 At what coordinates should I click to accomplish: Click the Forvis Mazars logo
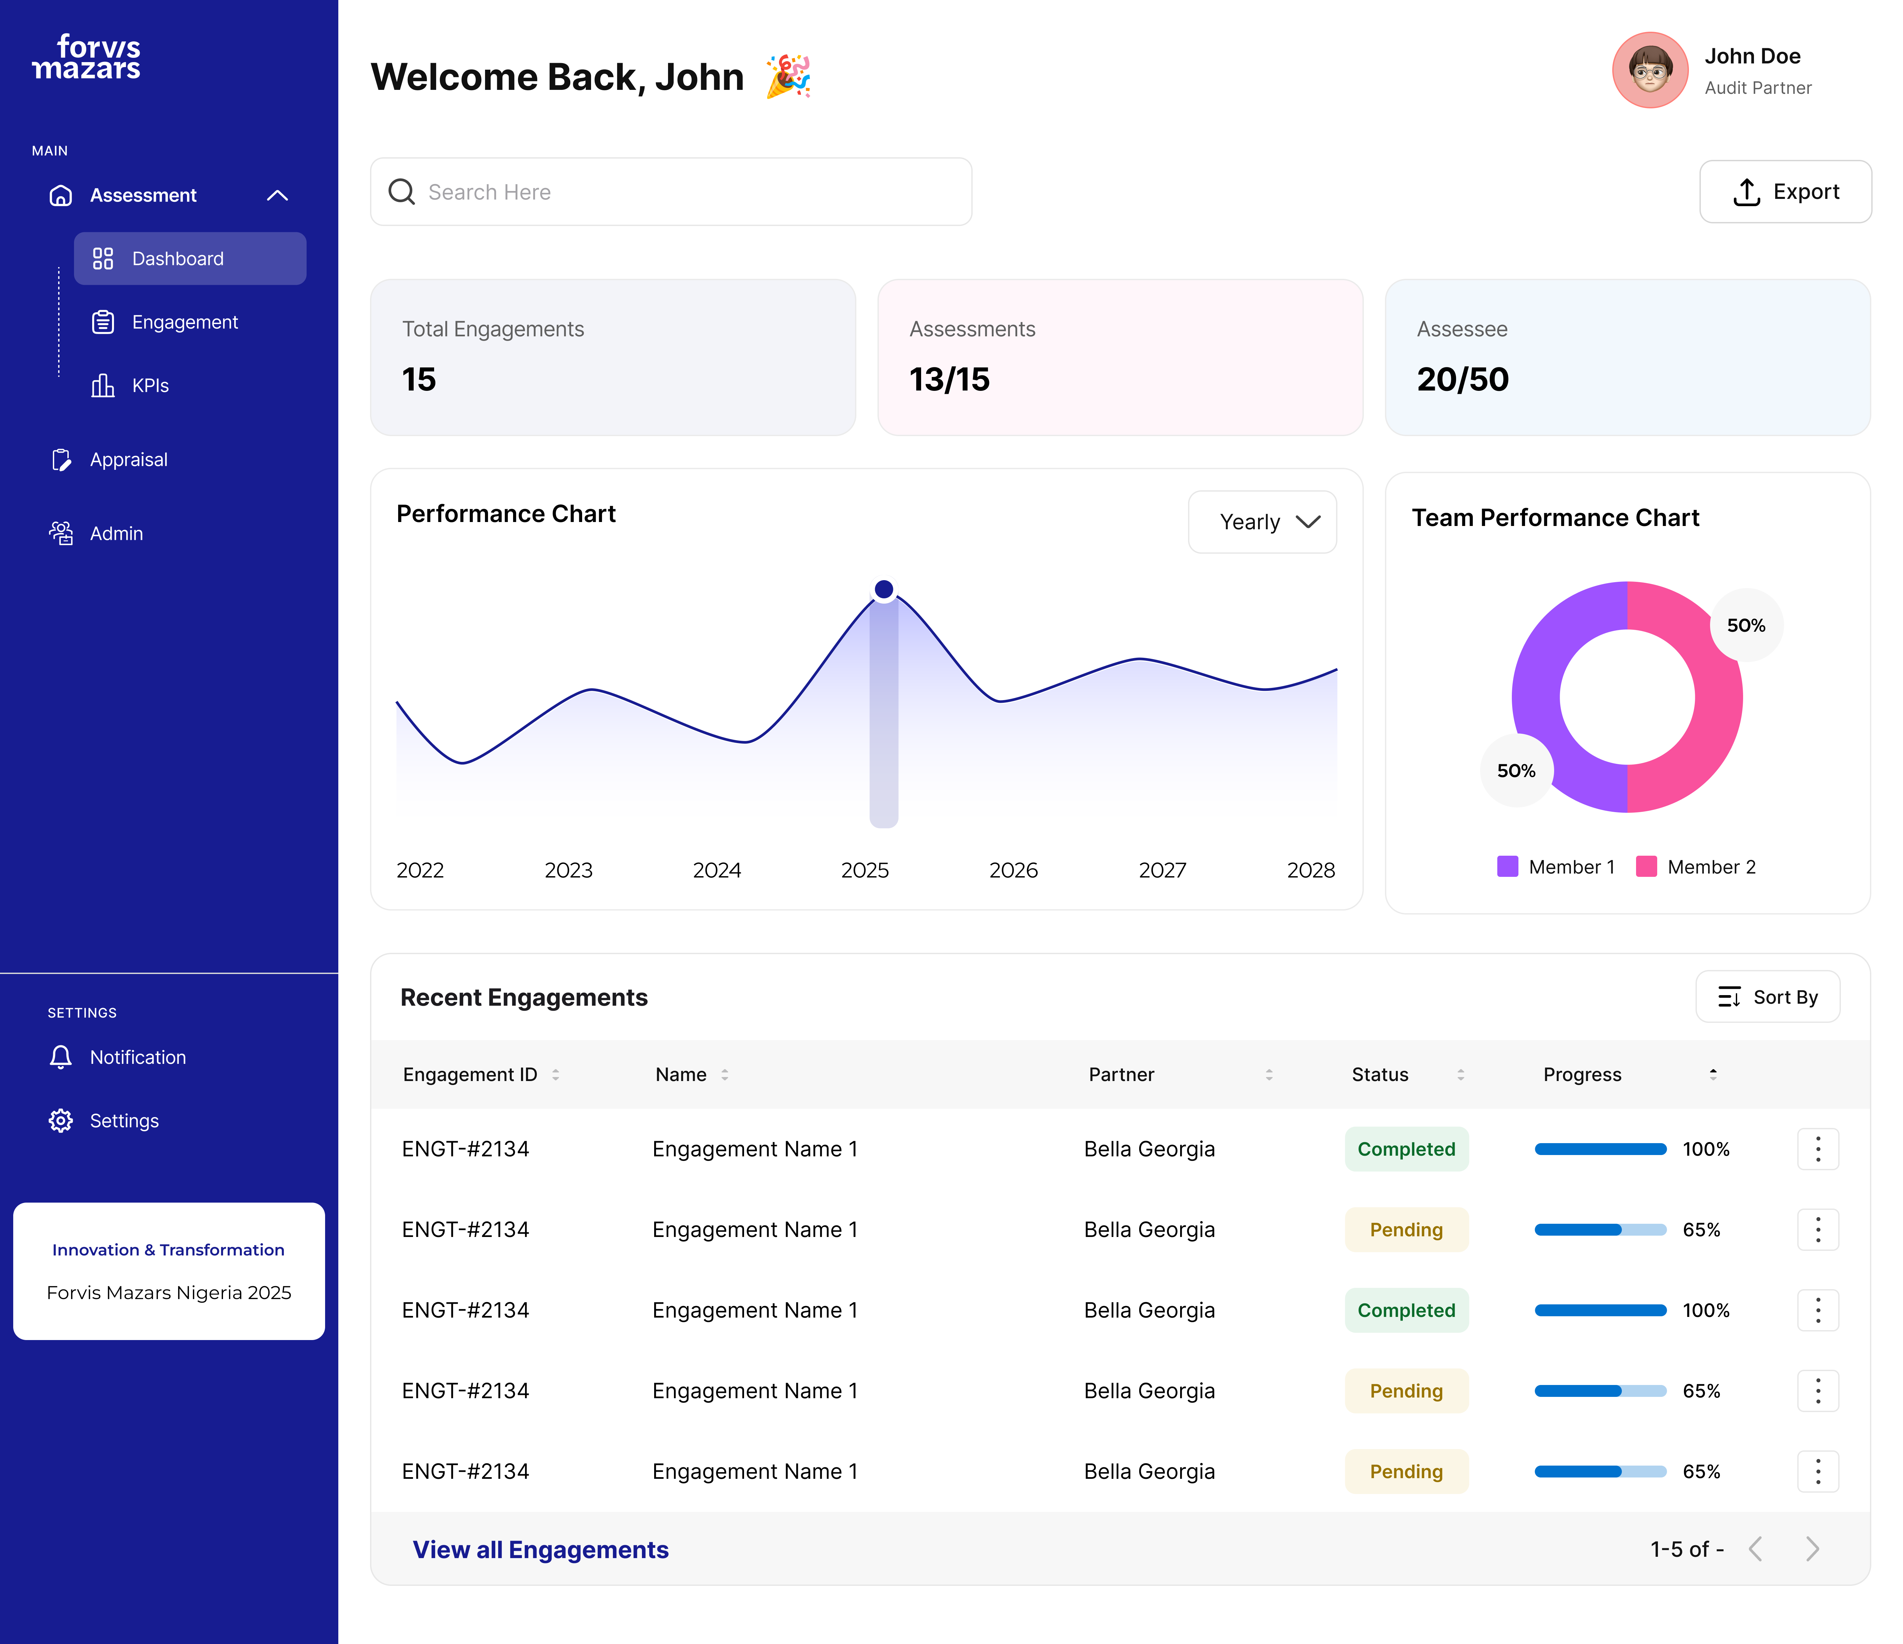[x=86, y=57]
